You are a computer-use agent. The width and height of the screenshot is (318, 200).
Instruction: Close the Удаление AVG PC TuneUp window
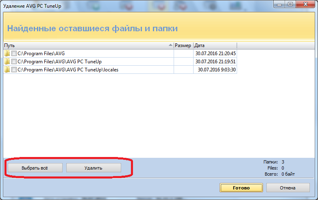tap(305, 4)
